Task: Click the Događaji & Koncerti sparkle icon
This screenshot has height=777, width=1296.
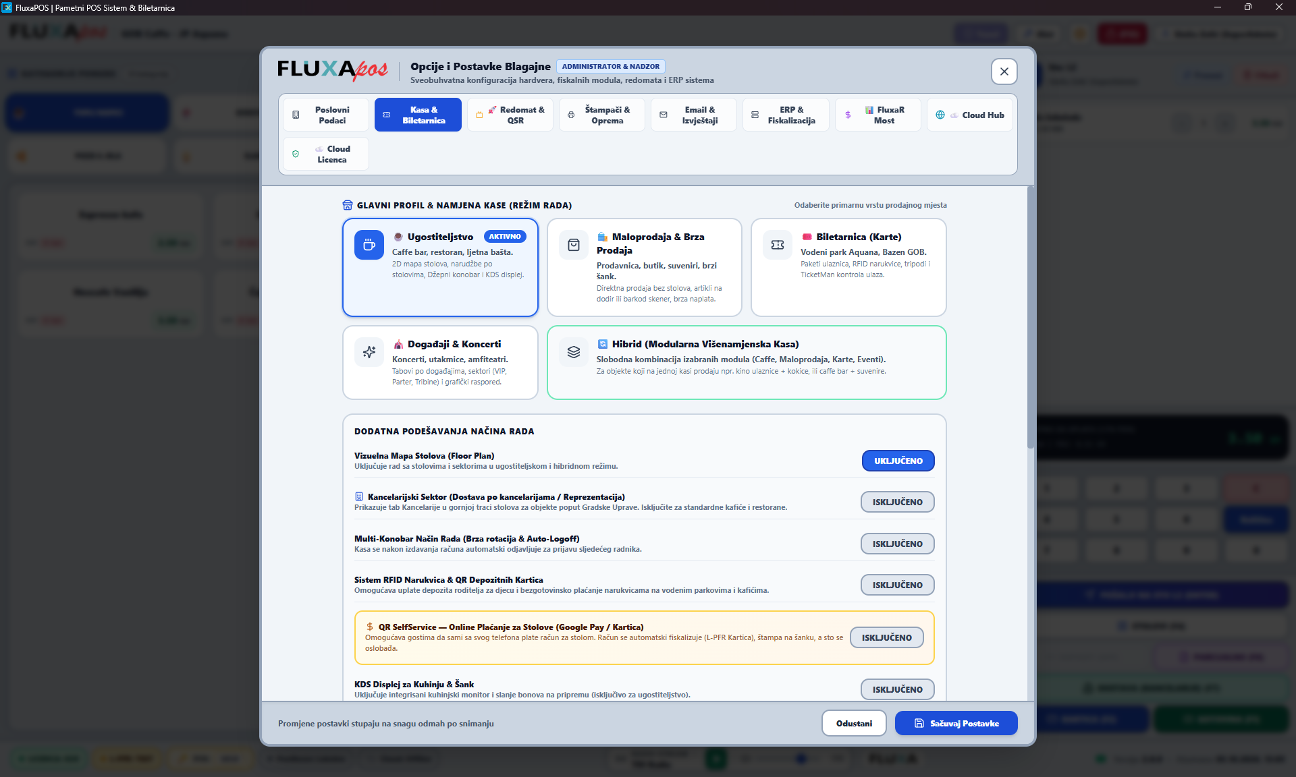Action: coord(369,352)
